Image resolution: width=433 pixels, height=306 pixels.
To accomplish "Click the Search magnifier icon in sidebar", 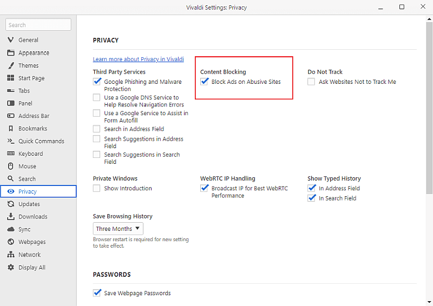I will 11,178.
